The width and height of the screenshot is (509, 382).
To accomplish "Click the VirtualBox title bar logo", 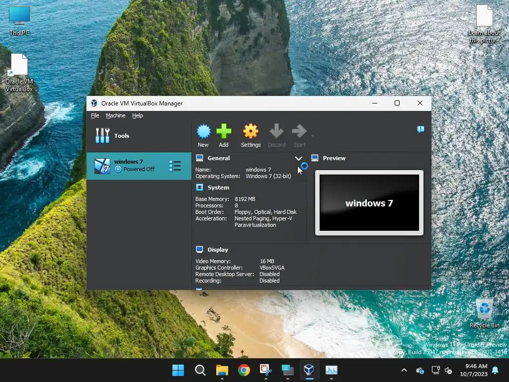I will (94, 103).
